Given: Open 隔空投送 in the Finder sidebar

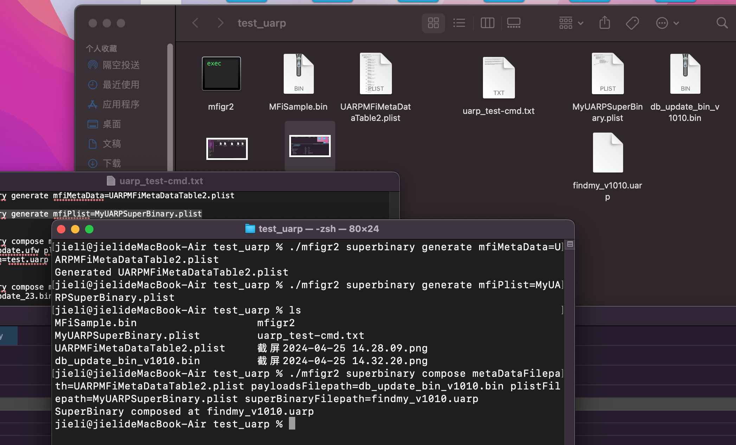Looking at the screenshot, I should click(114, 65).
